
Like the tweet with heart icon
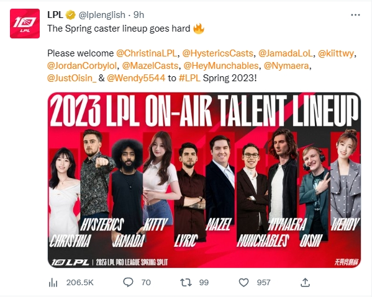coord(243,283)
